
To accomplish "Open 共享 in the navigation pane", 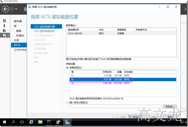I will [17, 40].
